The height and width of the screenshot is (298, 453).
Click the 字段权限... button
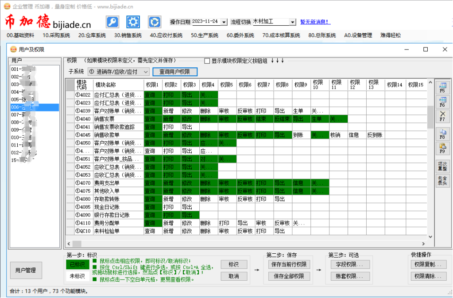(x=350, y=264)
